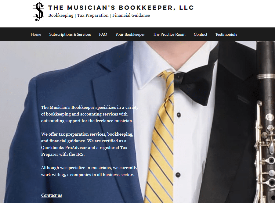Visit The Practice Room page
This screenshot has width=275, height=203.
coord(169,34)
